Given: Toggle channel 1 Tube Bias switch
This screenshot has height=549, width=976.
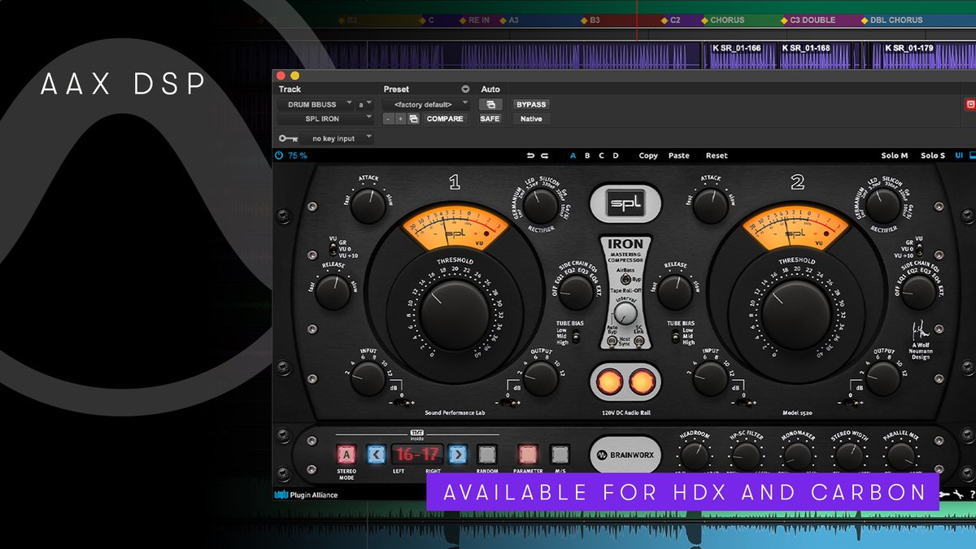Looking at the screenshot, I should (x=576, y=337).
